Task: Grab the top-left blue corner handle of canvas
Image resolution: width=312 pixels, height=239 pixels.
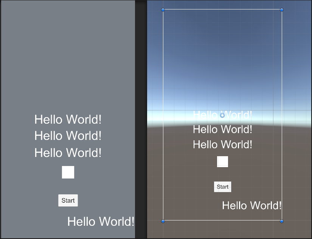Action: tap(163, 10)
